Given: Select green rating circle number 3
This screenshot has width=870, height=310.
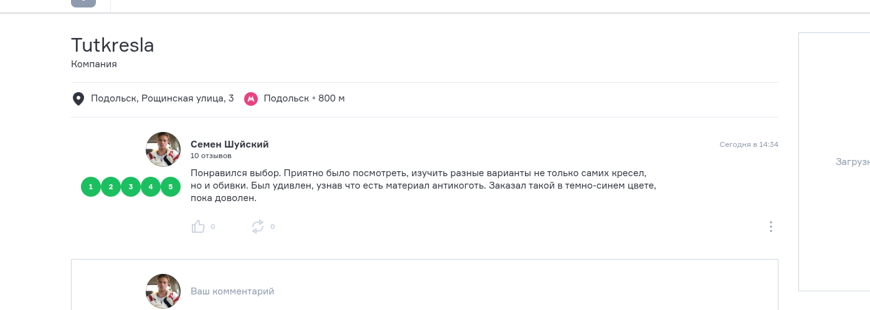Looking at the screenshot, I should [x=131, y=187].
